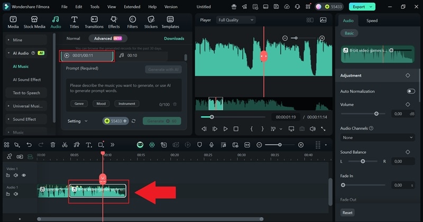Open the Full Quality dropdown

click(236, 20)
